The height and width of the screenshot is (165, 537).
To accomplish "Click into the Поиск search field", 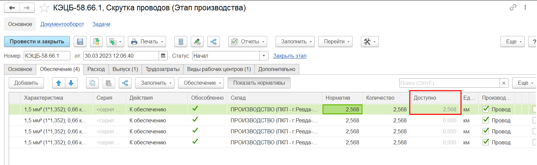I will (x=449, y=83).
